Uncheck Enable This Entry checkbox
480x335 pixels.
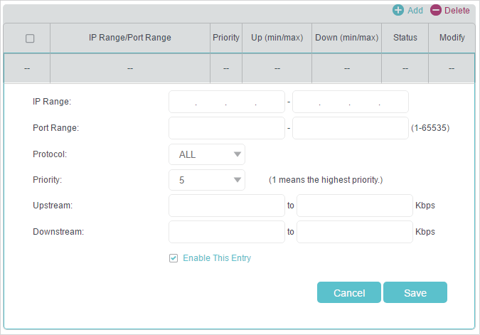(x=174, y=258)
